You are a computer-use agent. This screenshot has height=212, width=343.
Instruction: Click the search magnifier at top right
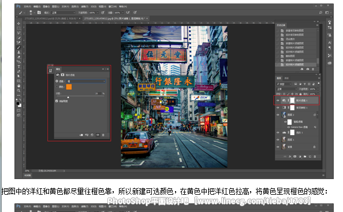point(320,13)
